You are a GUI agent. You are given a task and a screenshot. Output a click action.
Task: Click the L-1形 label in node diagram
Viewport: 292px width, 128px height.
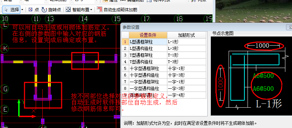tap(269, 104)
